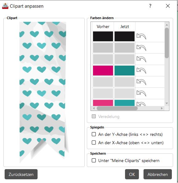Revert the sixth row light gray color
Viewport: 178px width, 183px height.
tap(141, 93)
